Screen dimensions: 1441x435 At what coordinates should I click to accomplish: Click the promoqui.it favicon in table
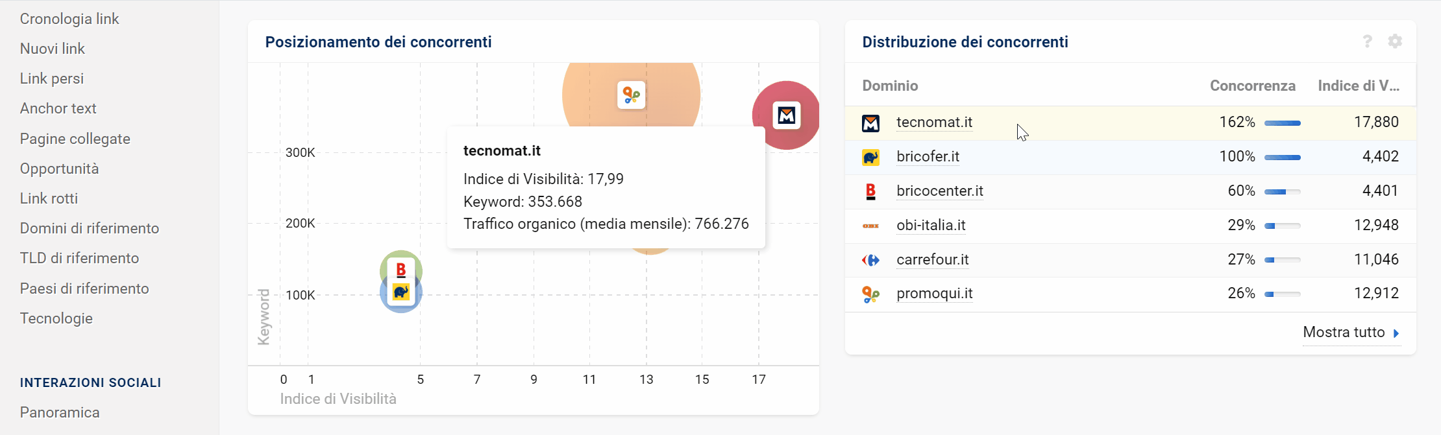coord(870,294)
